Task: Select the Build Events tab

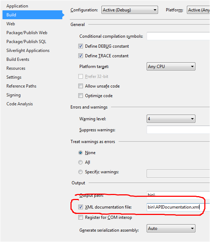Action: [18, 59]
